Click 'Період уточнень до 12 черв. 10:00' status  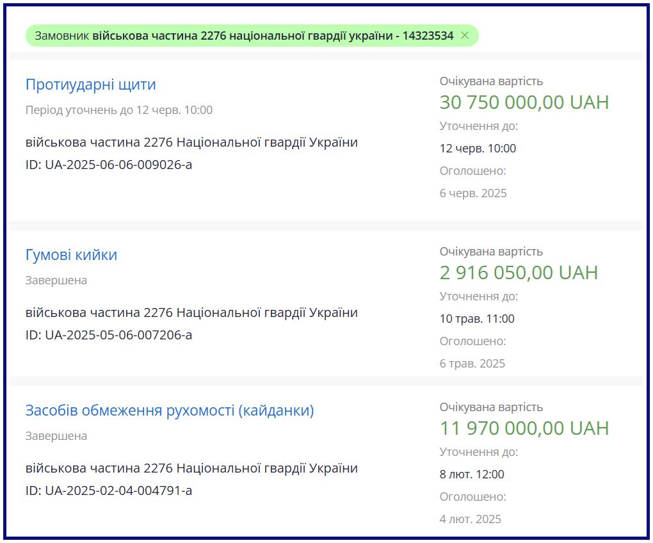pyautogui.click(x=119, y=110)
